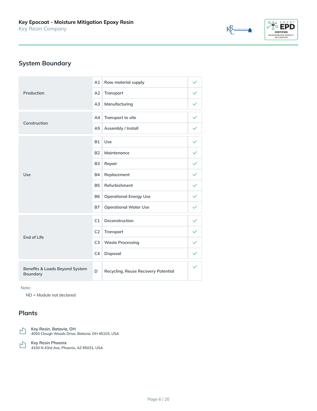317x411 pixels.
Task: Click the System Boundary heading
Action: point(45,63)
